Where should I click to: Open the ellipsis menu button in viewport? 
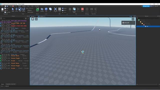[x=133, y=19]
